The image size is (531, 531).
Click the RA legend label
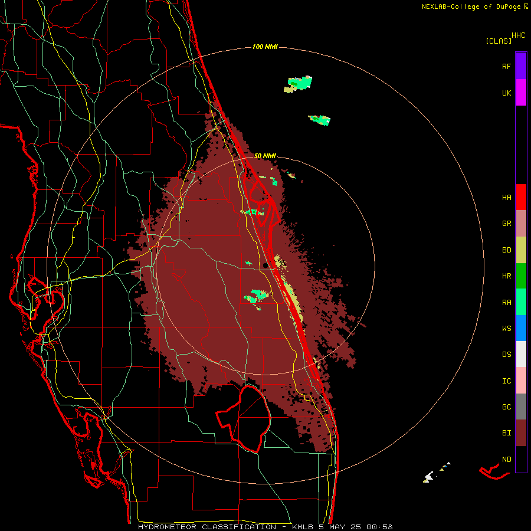tap(506, 303)
